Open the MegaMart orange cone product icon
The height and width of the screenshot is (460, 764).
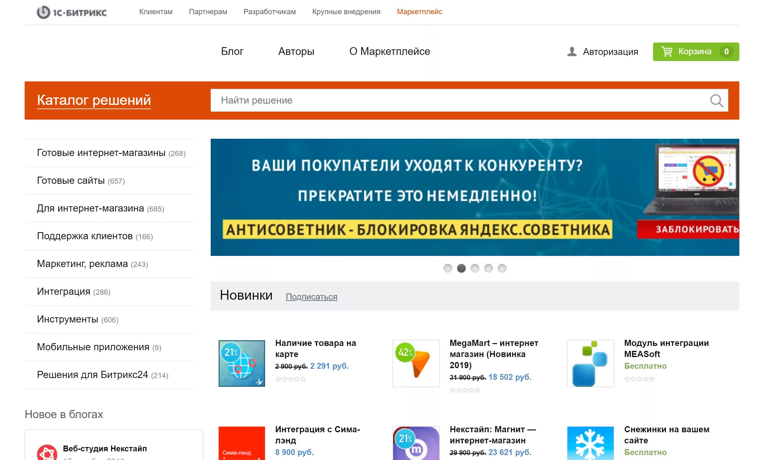coord(416,363)
